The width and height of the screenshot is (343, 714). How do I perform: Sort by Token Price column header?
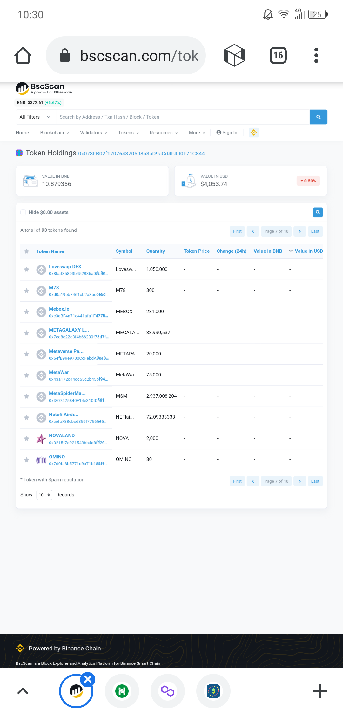click(x=197, y=251)
